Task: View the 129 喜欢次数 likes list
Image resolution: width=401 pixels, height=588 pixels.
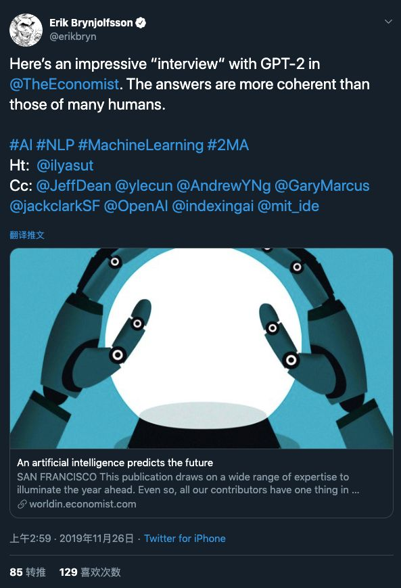Action: click(90, 572)
